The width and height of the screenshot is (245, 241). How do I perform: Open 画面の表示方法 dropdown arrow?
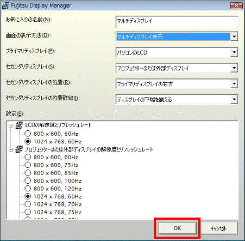coord(234,37)
